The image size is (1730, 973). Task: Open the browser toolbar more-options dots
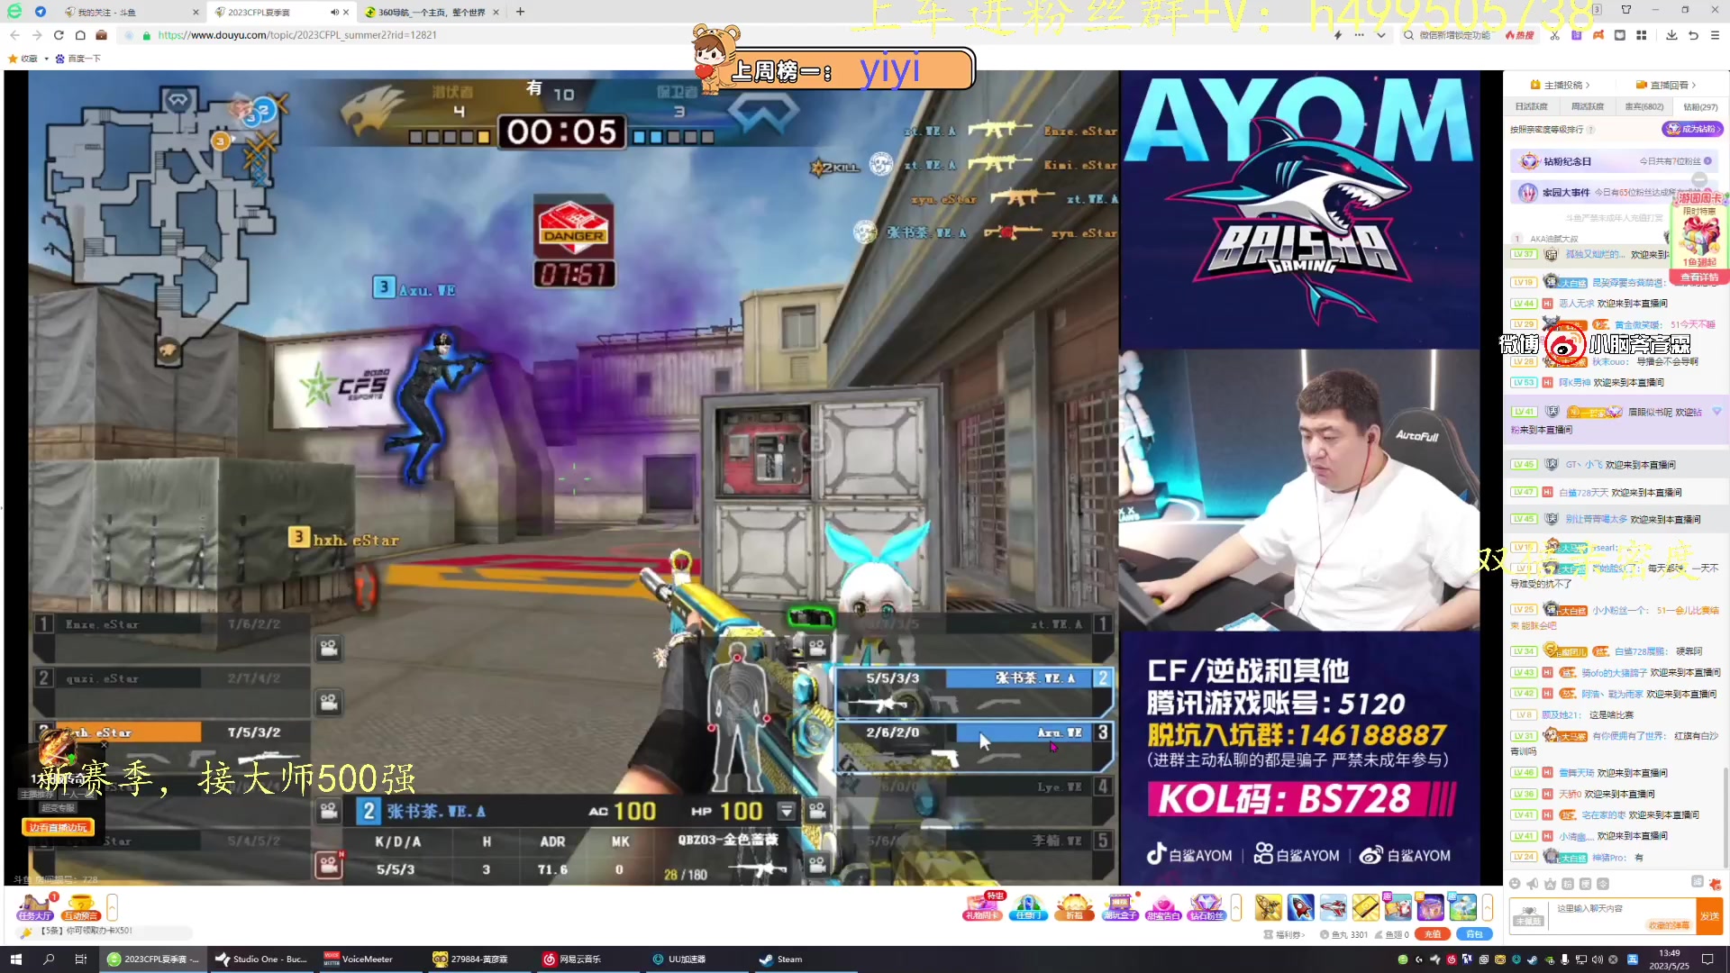coord(1359,35)
